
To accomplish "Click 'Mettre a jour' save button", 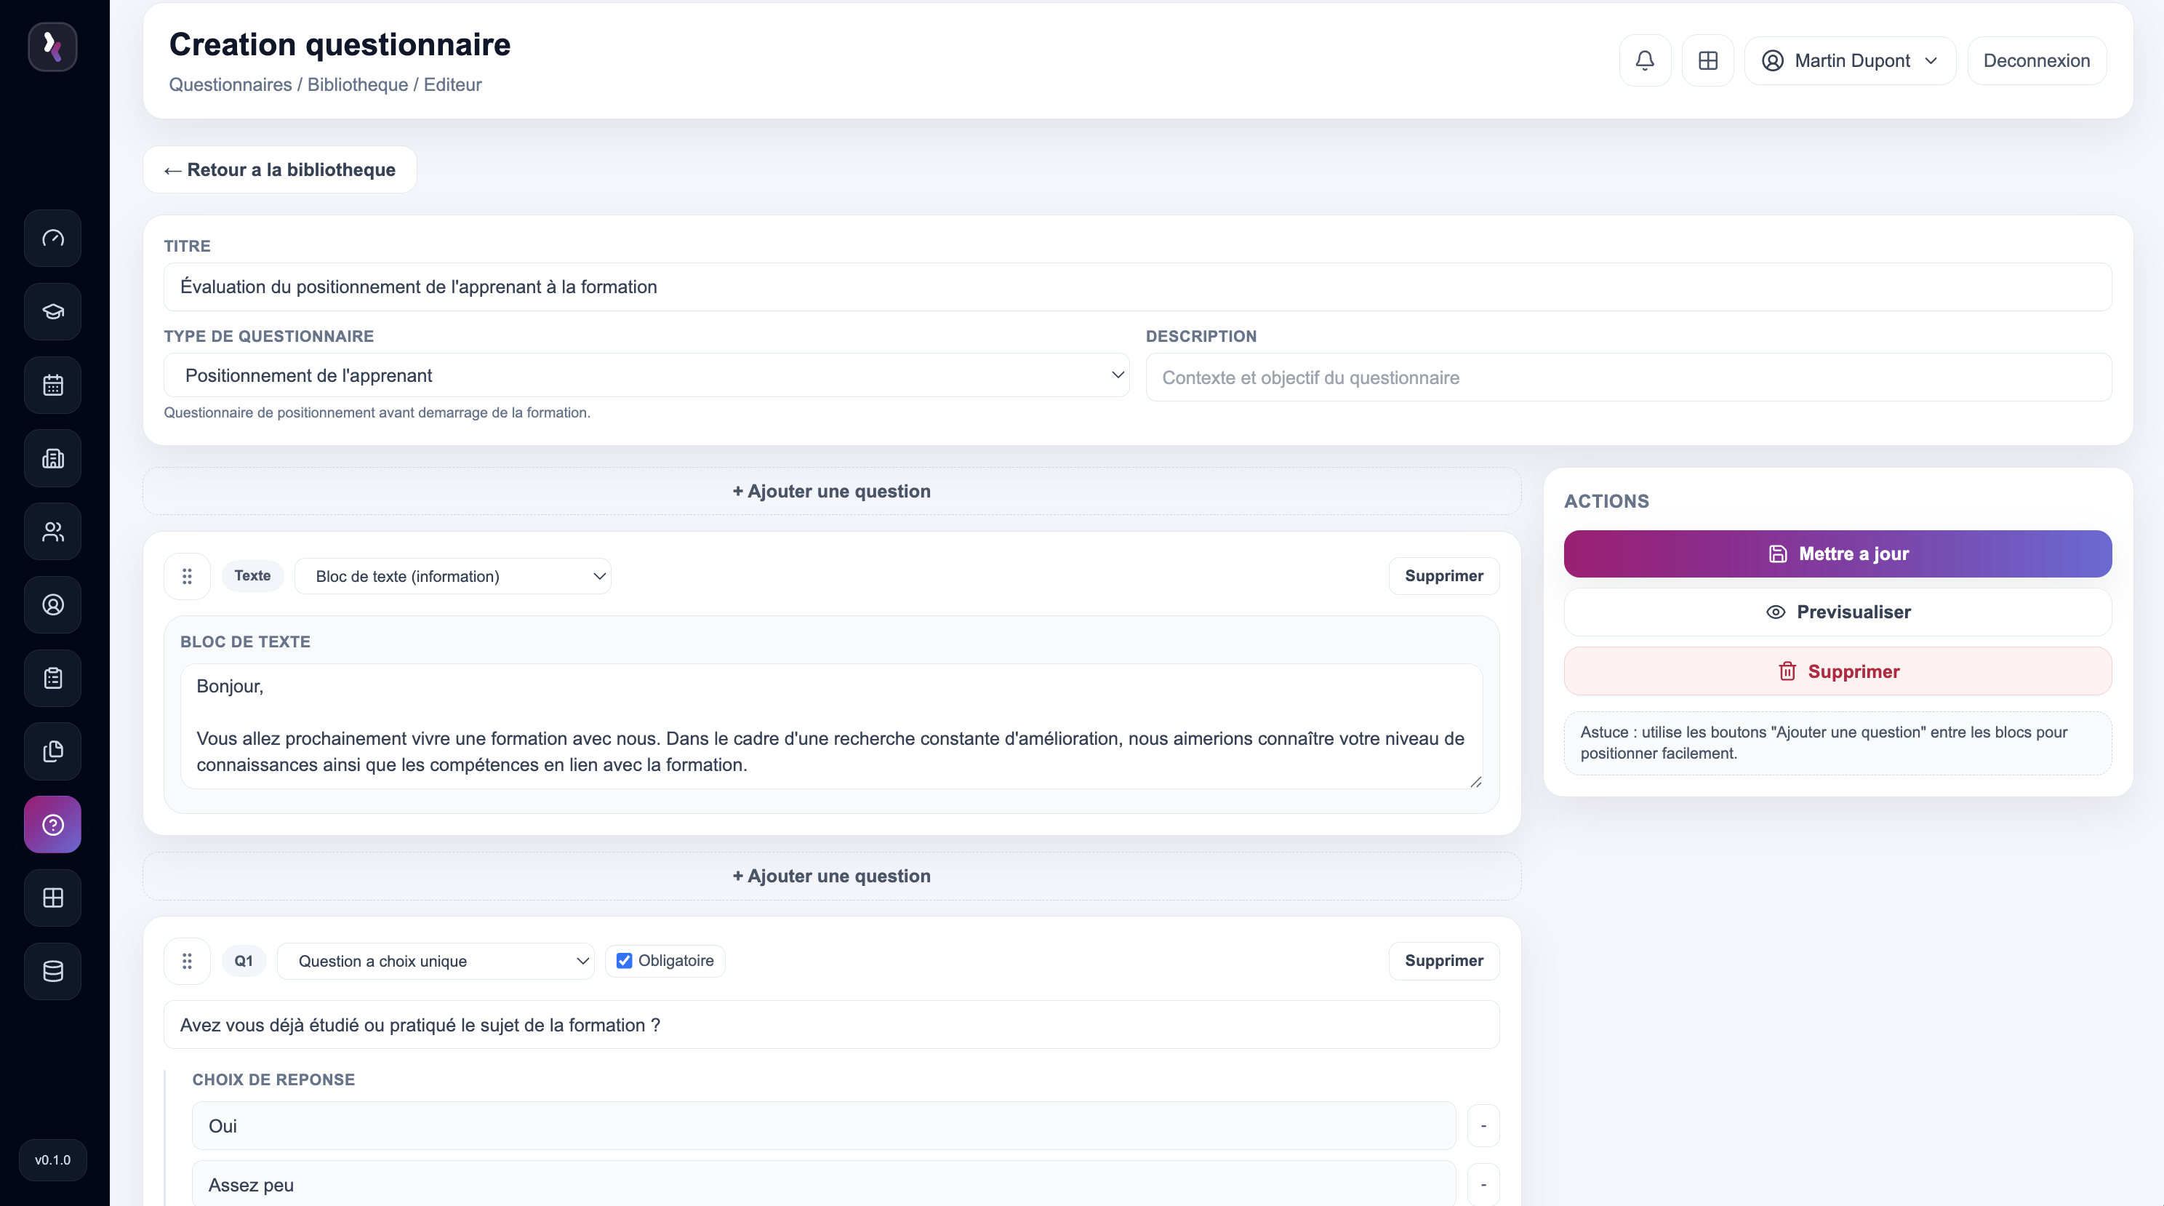I will (1838, 554).
